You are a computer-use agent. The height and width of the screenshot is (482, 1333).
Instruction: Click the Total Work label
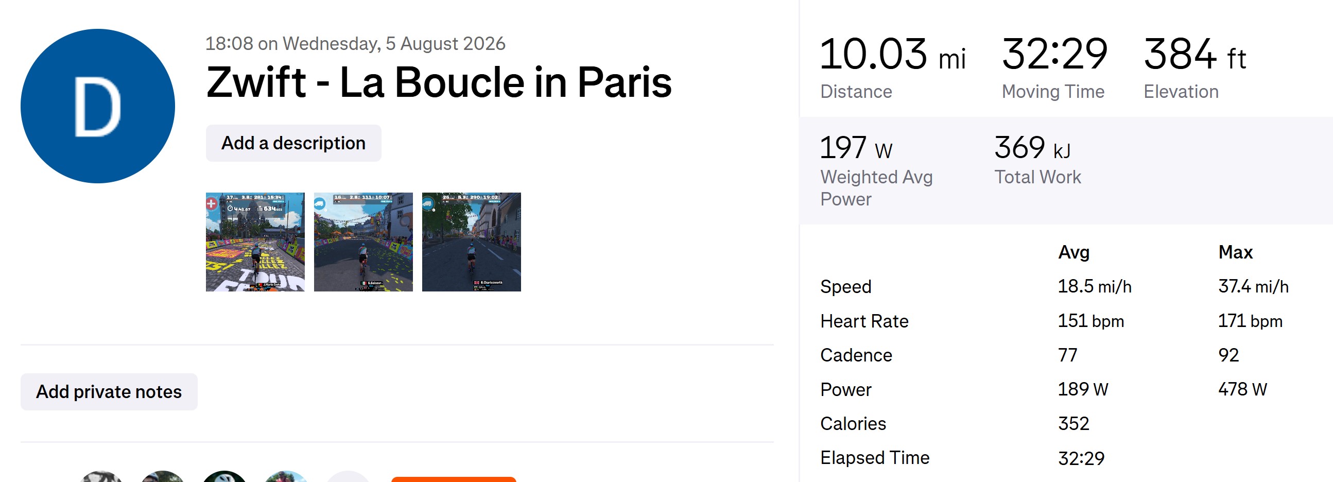[1037, 177]
